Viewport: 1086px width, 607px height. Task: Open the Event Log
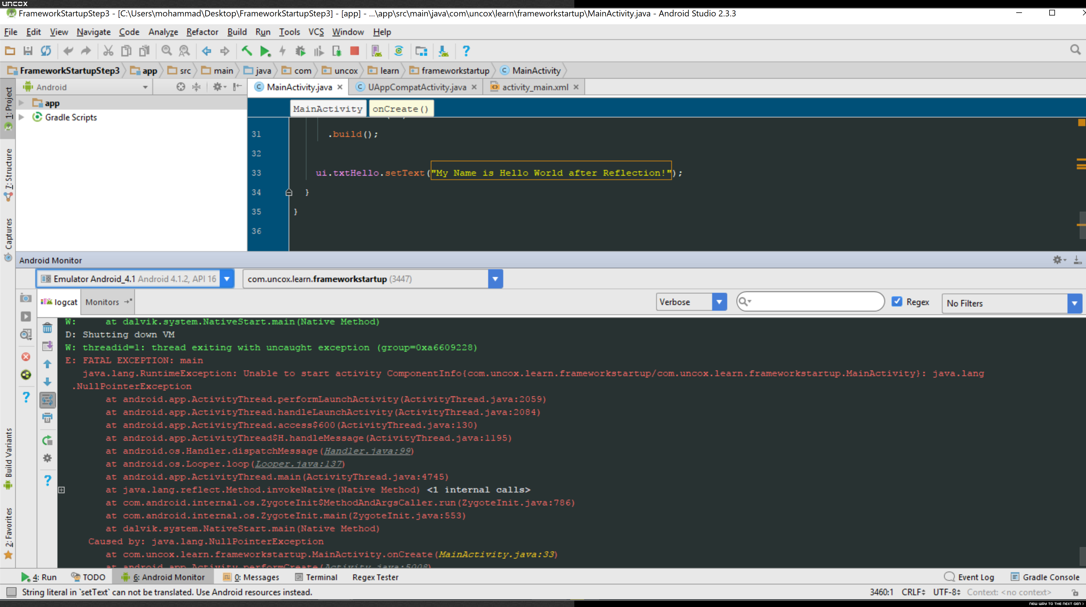(969, 577)
